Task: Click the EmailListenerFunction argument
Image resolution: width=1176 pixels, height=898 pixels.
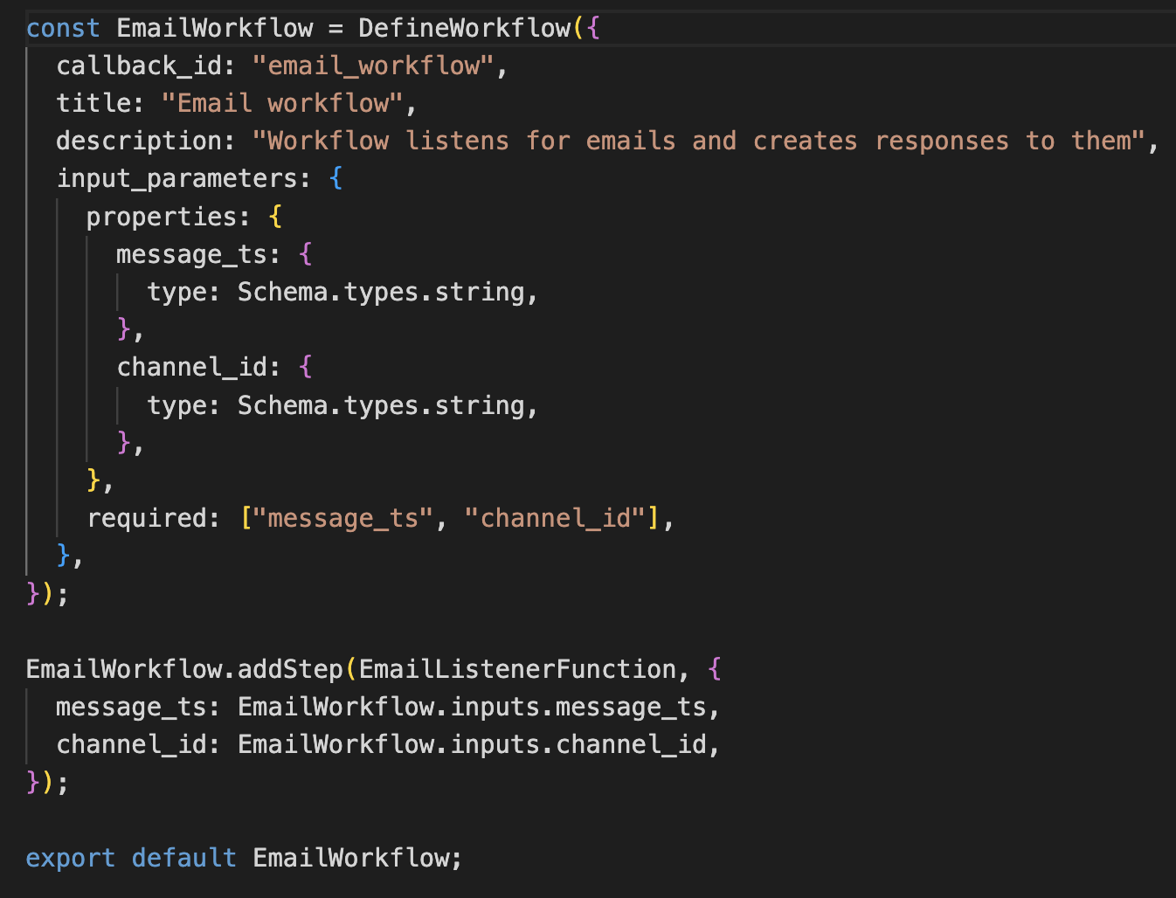Action: point(517,669)
